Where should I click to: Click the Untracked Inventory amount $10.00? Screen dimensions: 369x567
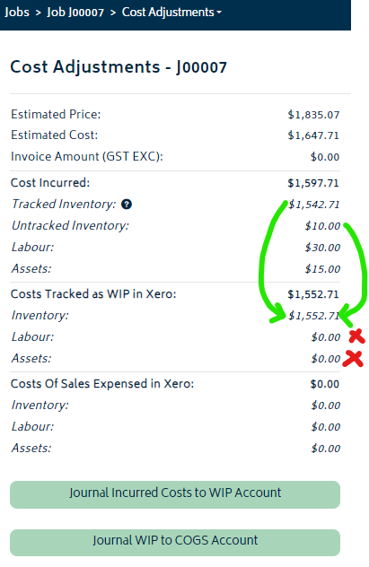322,226
